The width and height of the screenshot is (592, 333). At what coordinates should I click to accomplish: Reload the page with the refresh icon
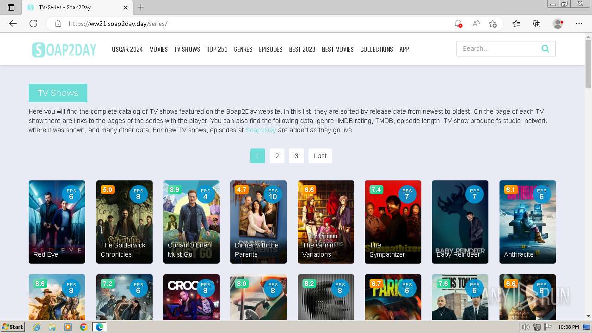[33, 24]
